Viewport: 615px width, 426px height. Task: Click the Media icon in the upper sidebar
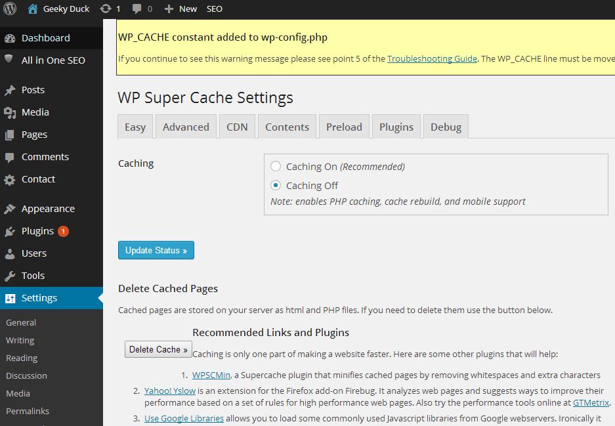10,113
